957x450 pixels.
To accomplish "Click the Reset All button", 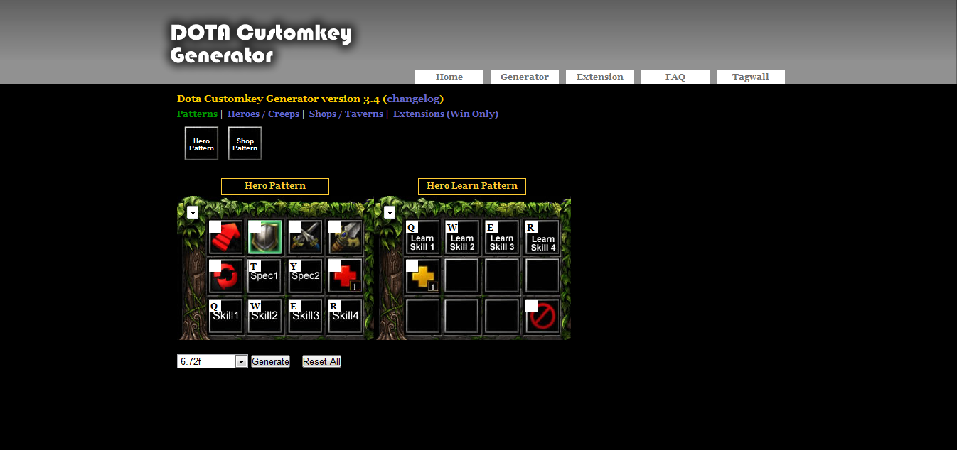I will click(321, 361).
